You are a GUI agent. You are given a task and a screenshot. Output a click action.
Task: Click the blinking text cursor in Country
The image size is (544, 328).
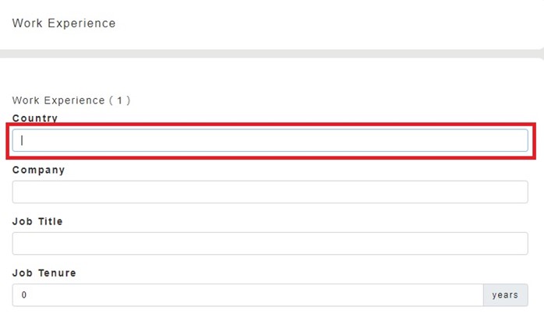tap(23, 140)
